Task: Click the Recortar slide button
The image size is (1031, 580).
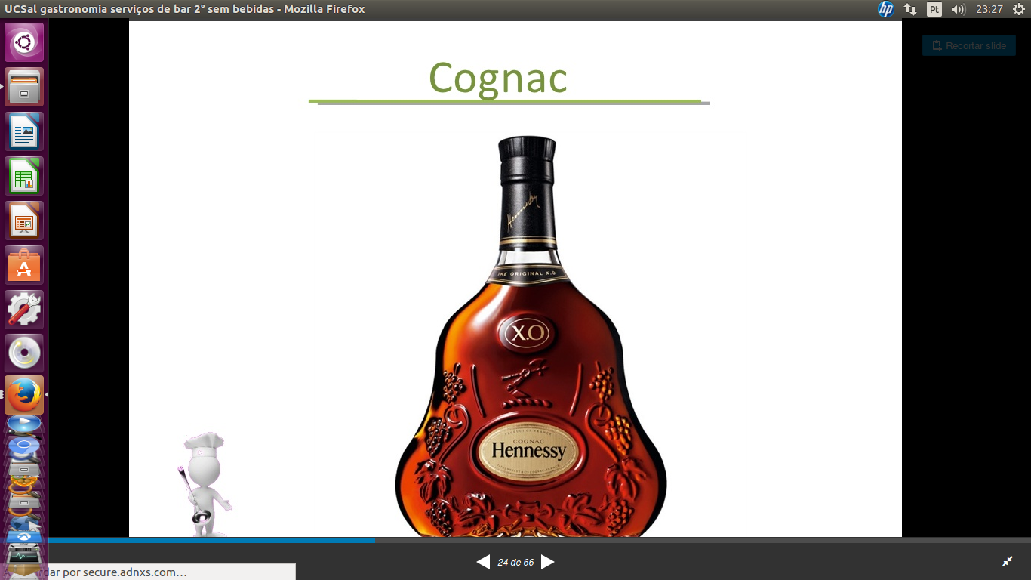Action: click(x=968, y=46)
